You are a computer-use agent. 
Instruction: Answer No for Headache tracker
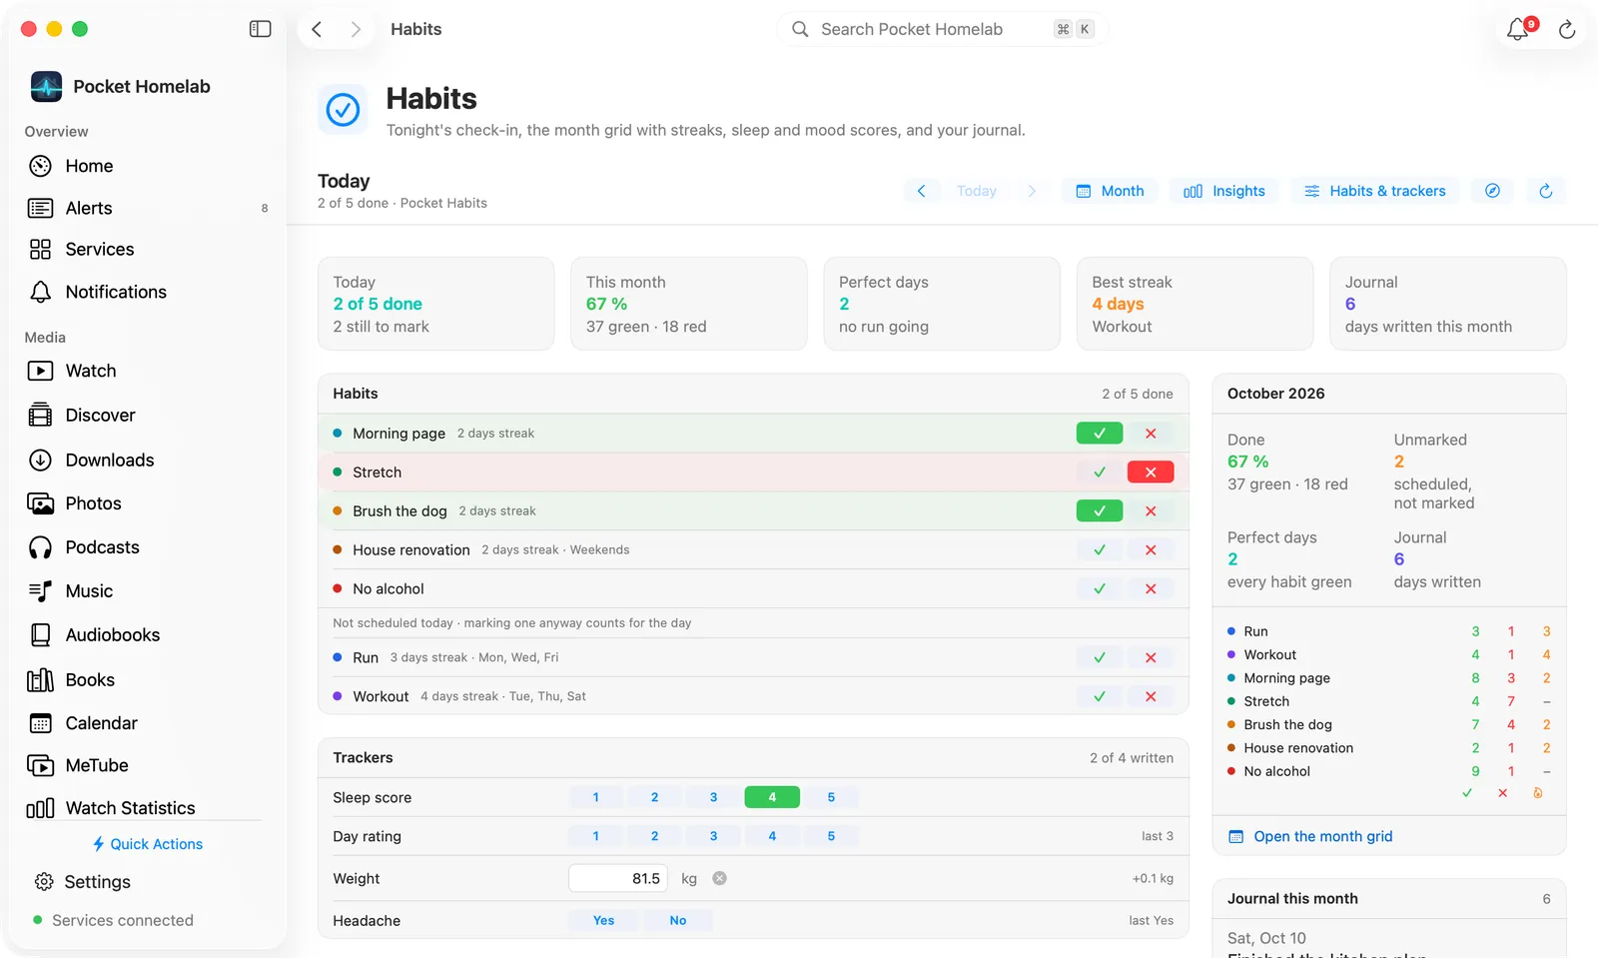(677, 921)
